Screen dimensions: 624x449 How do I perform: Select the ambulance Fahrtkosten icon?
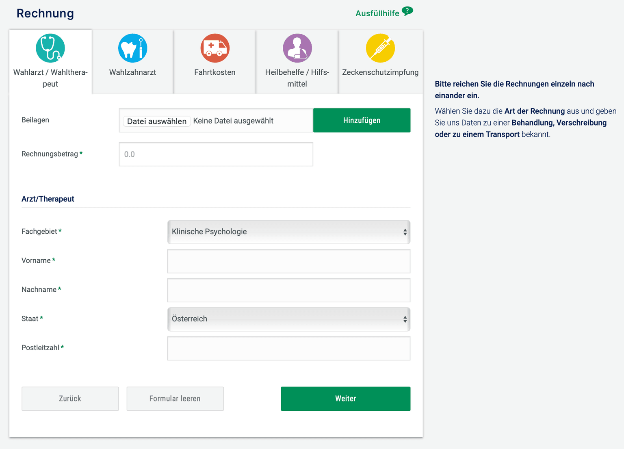pyautogui.click(x=215, y=48)
